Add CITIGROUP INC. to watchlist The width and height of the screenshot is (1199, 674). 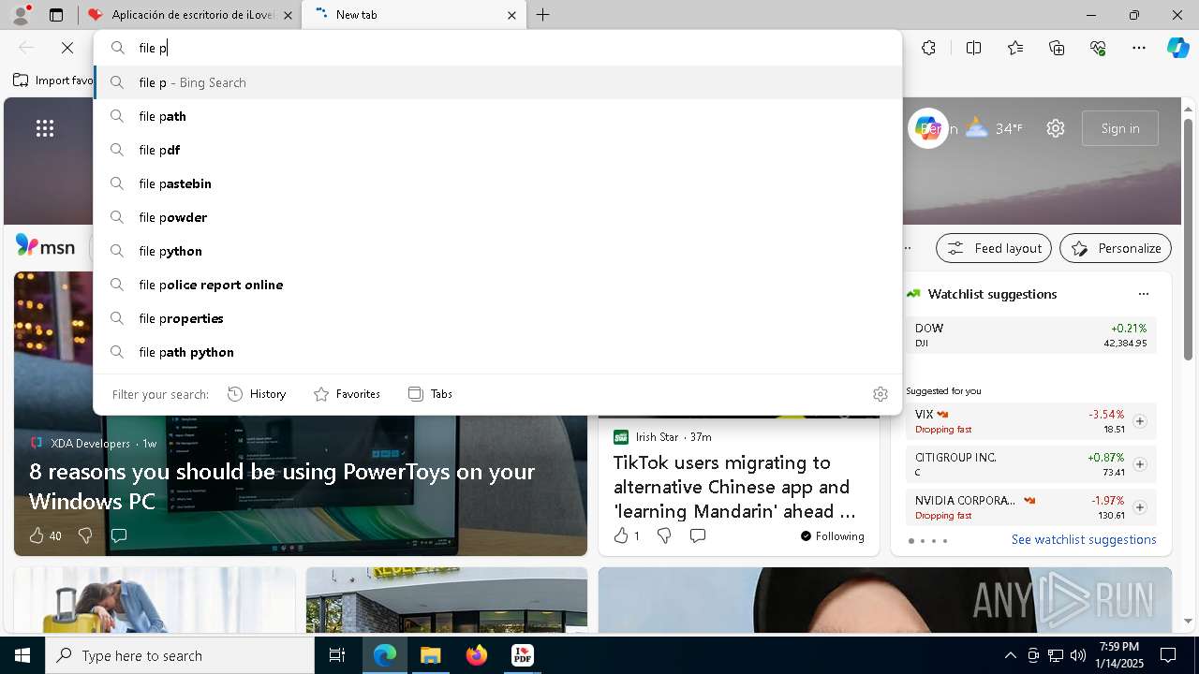click(x=1140, y=464)
